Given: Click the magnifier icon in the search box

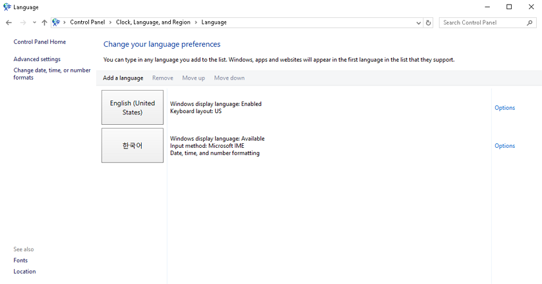Looking at the screenshot, I should [x=530, y=22].
